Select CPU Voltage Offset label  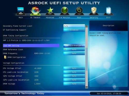[12, 68]
